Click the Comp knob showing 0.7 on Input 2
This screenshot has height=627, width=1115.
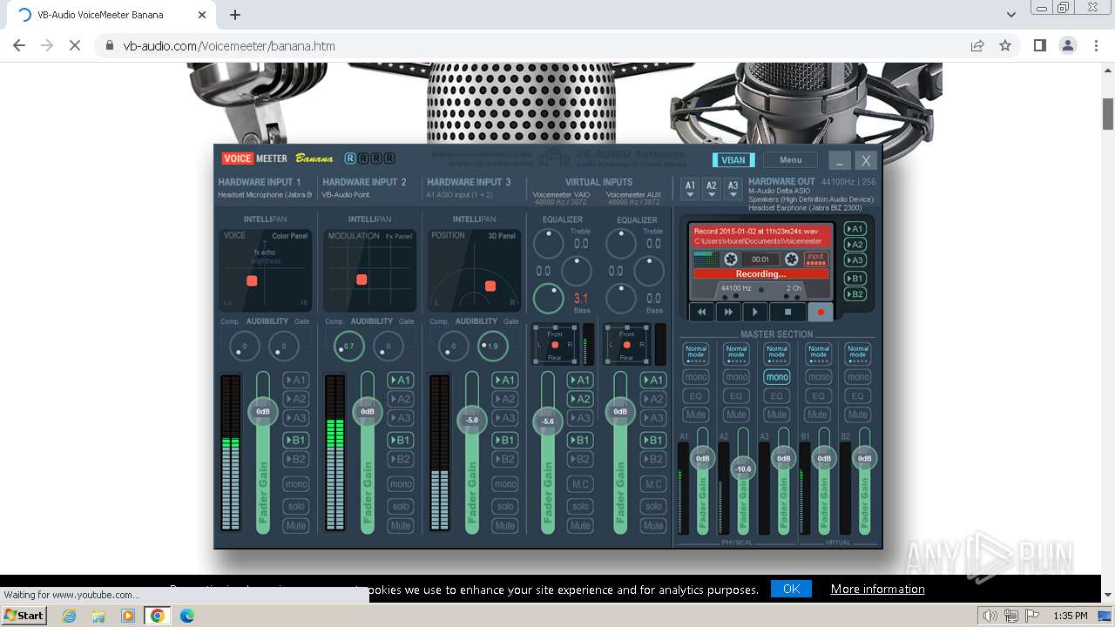click(348, 347)
